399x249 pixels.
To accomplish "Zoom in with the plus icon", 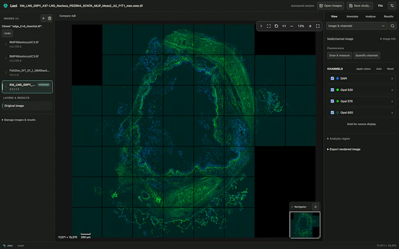I will 310,26.
